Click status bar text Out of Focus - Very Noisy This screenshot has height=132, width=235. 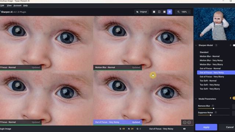click(161, 129)
